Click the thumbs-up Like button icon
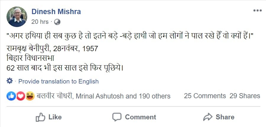Image resolution: width=266 pixels, height=127 pixels. coord(40,117)
